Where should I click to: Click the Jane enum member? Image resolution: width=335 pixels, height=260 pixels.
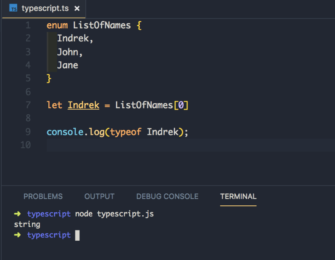pos(68,65)
